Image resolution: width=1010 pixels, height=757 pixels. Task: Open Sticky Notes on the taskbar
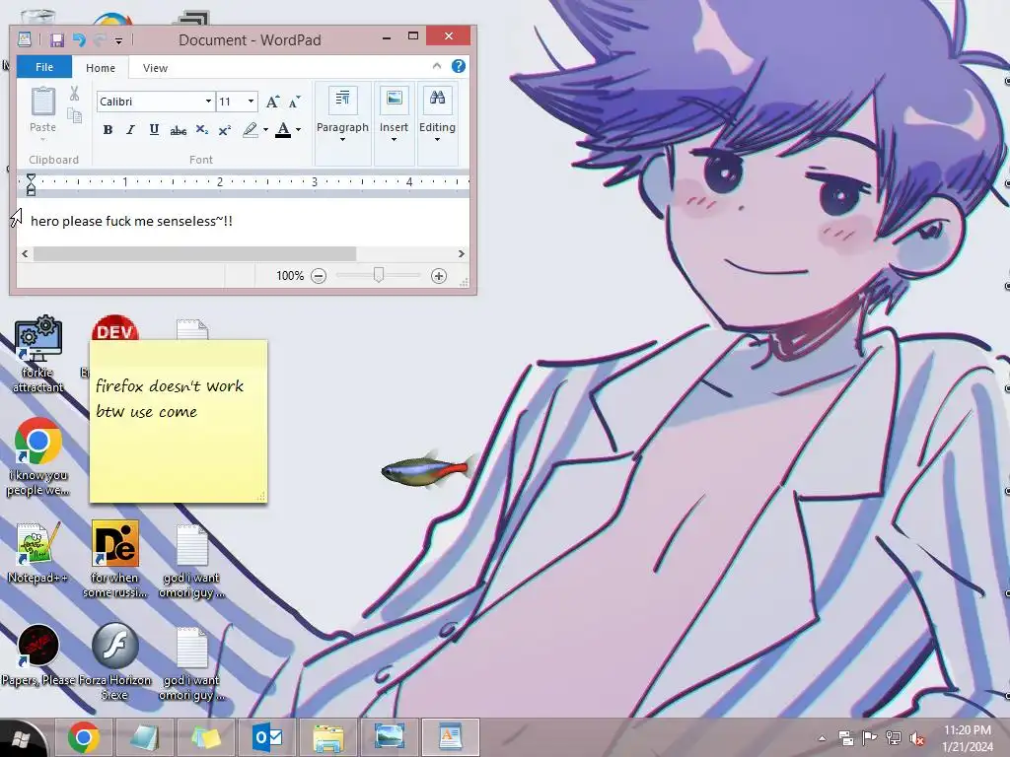coord(205,737)
